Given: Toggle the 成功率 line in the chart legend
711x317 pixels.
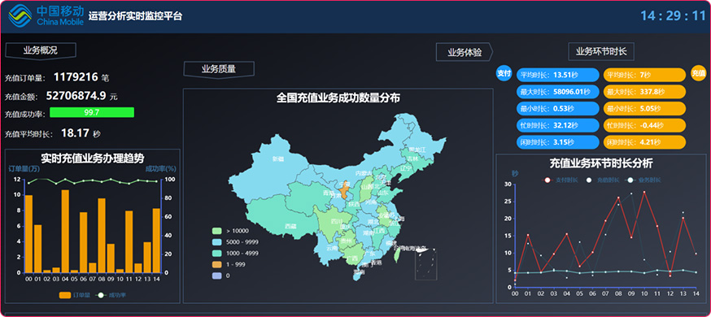Looking at the screenshot, I should click(x=111, y=295).
